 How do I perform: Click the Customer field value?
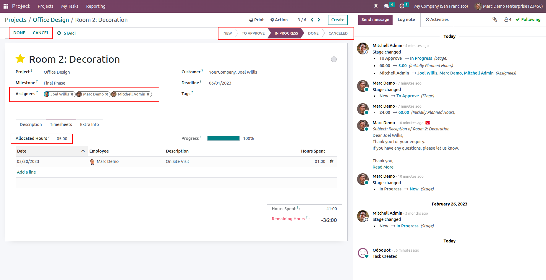233,72
